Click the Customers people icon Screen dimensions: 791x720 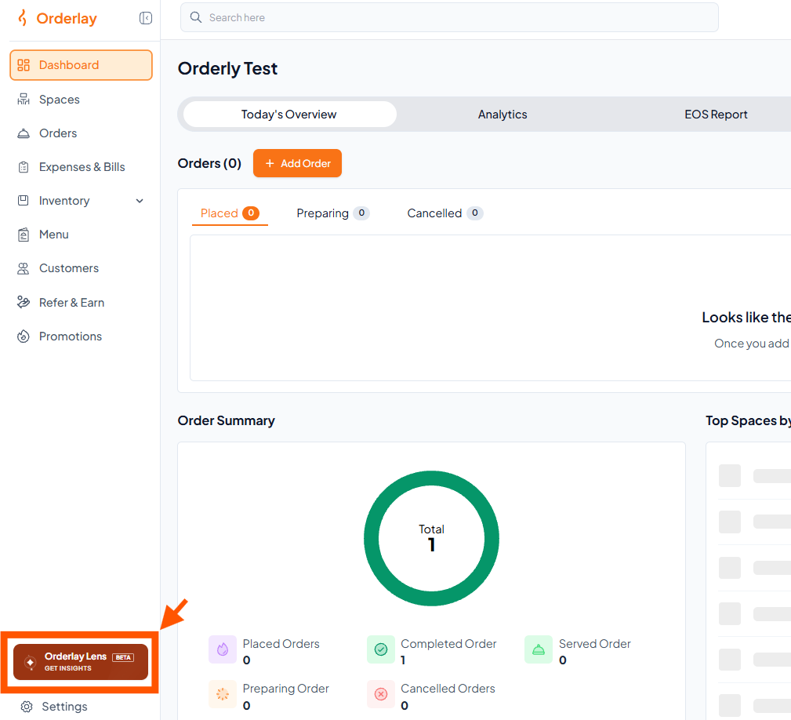[x=24, y=268]
